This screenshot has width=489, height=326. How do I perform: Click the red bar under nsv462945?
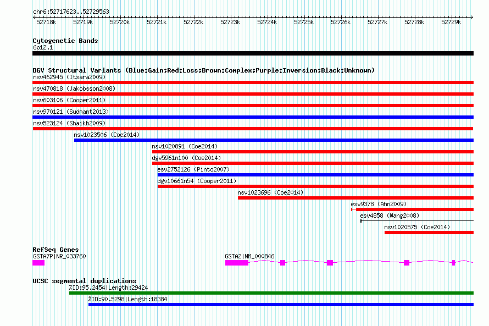click(x=253, y=82)
